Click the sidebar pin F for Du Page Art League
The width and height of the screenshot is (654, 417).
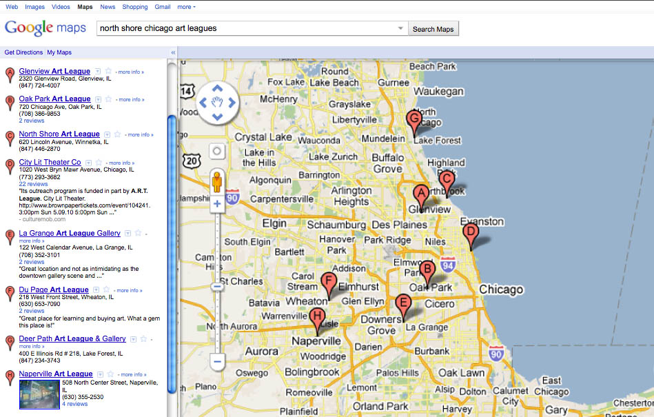(10, 294)
